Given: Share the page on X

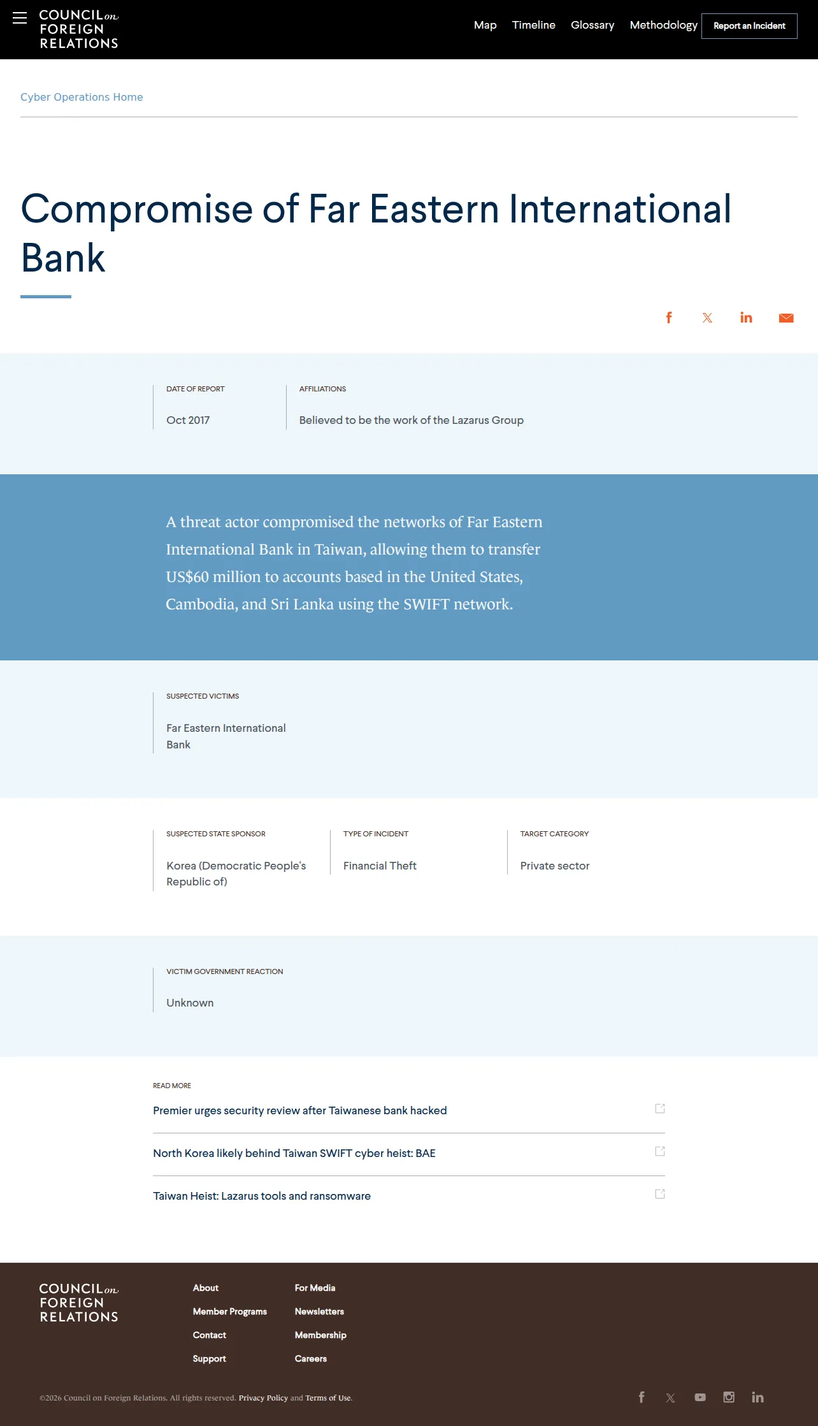Looking at the screenshot, I should tap(707, 317).
